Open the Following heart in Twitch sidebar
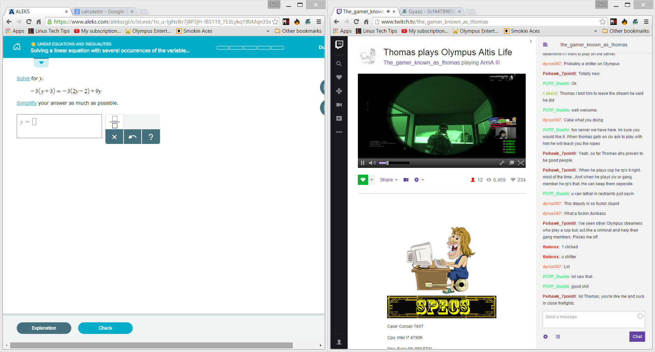This screenshot has height=352, width=655. point(339,77)
